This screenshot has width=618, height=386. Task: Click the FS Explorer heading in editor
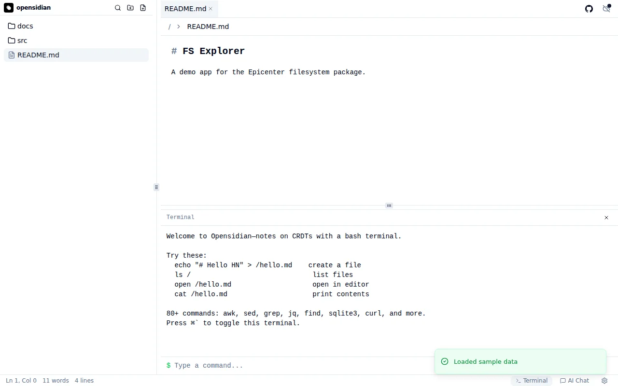pyautogui.click(x=208, y=51)
